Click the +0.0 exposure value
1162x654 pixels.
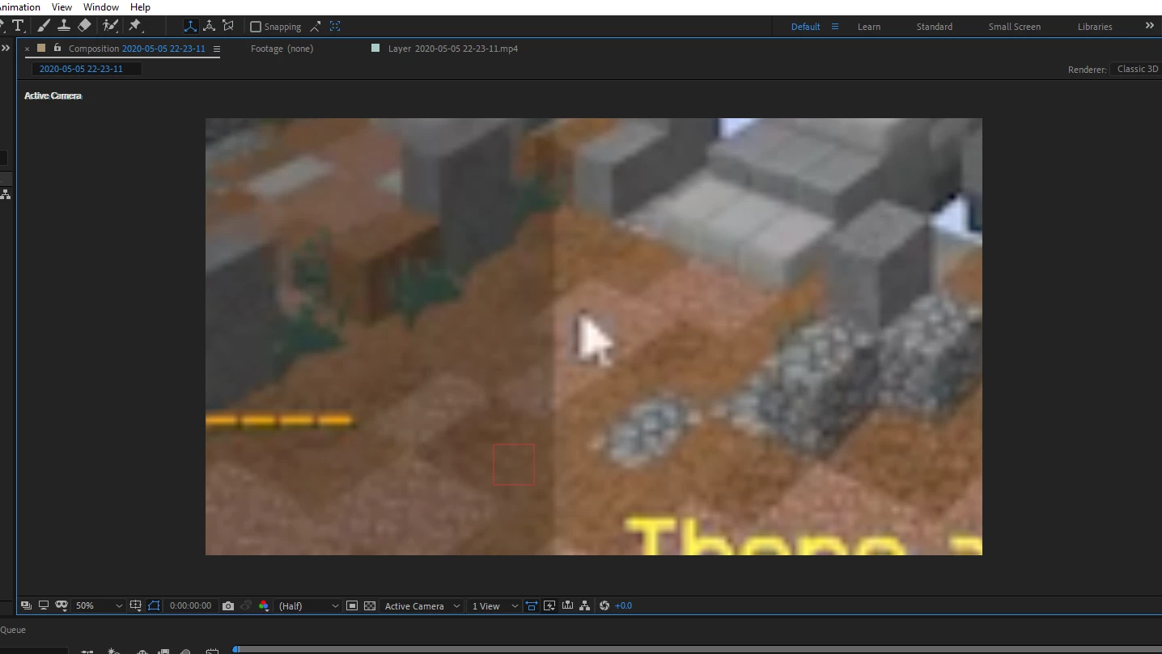click(623, 605)
